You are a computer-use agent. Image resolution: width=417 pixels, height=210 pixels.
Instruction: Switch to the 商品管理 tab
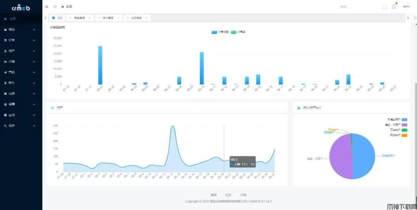[80, 18]
